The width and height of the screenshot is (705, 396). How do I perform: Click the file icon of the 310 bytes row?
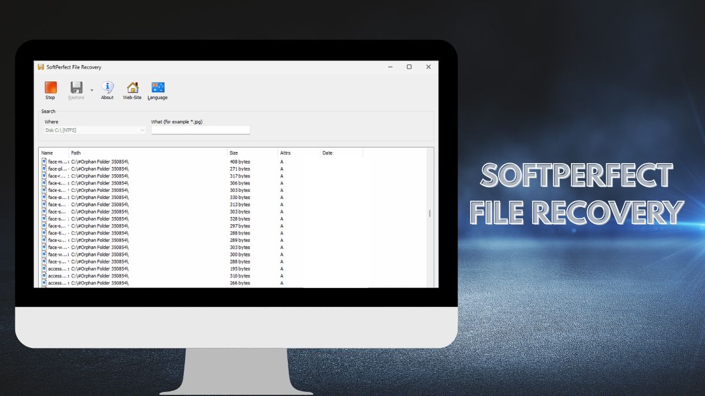point(44,276)
